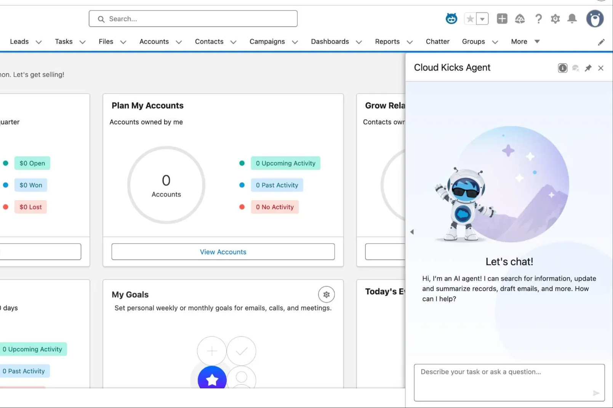Click the View Accounts button
The image size is (613, 408).
pyautogui.click(x=223, y=252)
